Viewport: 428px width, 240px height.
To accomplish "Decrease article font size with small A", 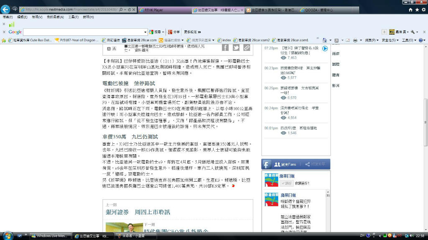I will [109, 49].
